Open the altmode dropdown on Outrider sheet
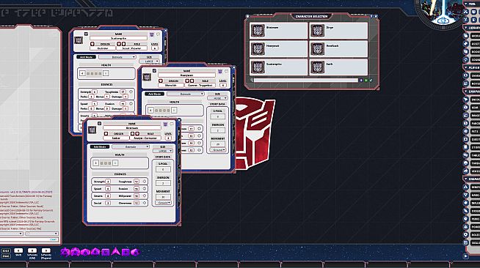The width and height of the screenshot is (480, 268). 117,57
